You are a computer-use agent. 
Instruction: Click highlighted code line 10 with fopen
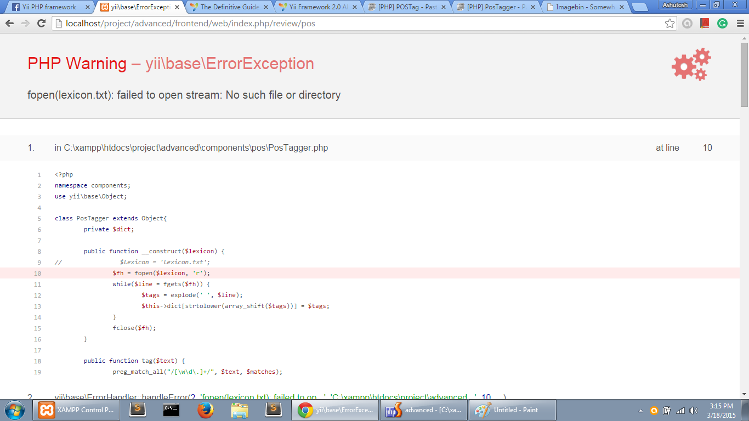coord(370,273)
